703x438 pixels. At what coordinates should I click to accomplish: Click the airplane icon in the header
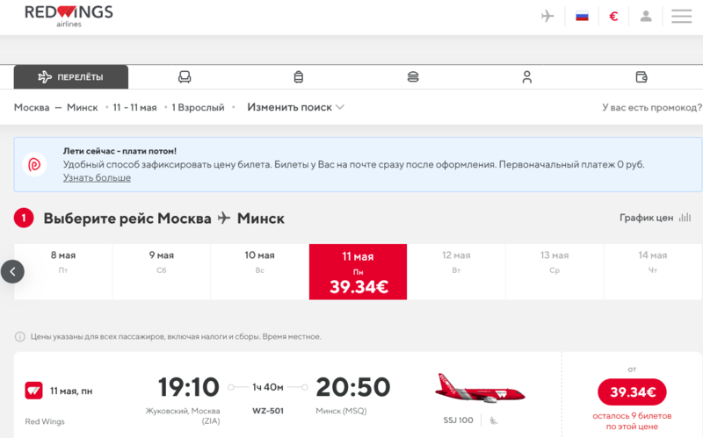coord(548,16)
